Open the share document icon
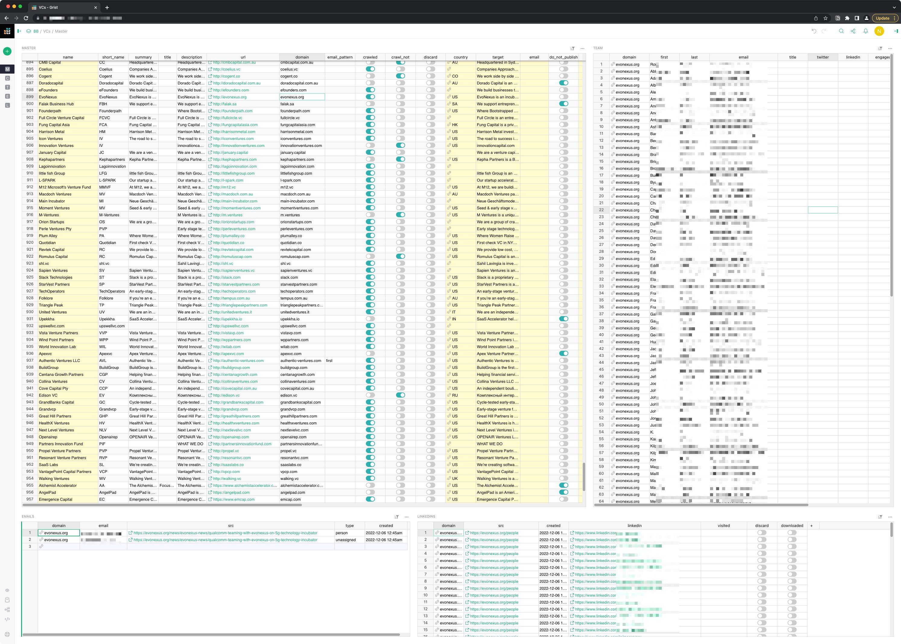901x644 pixels. 853,31
